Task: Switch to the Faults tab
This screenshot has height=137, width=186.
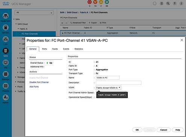Action: (x=55, y=49)
